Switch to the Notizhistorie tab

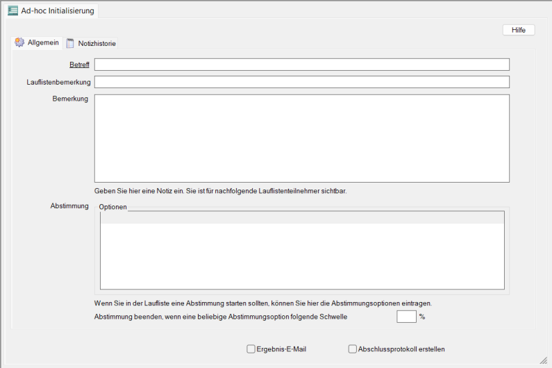[97, 44]
